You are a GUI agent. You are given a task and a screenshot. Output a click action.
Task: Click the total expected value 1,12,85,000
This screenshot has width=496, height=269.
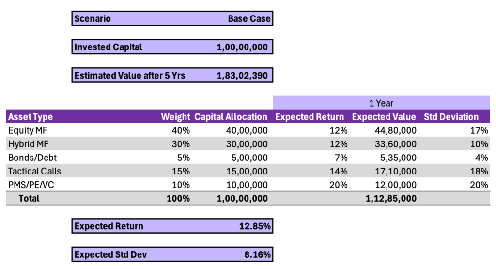pyautogui.click(x=390, y=198)
